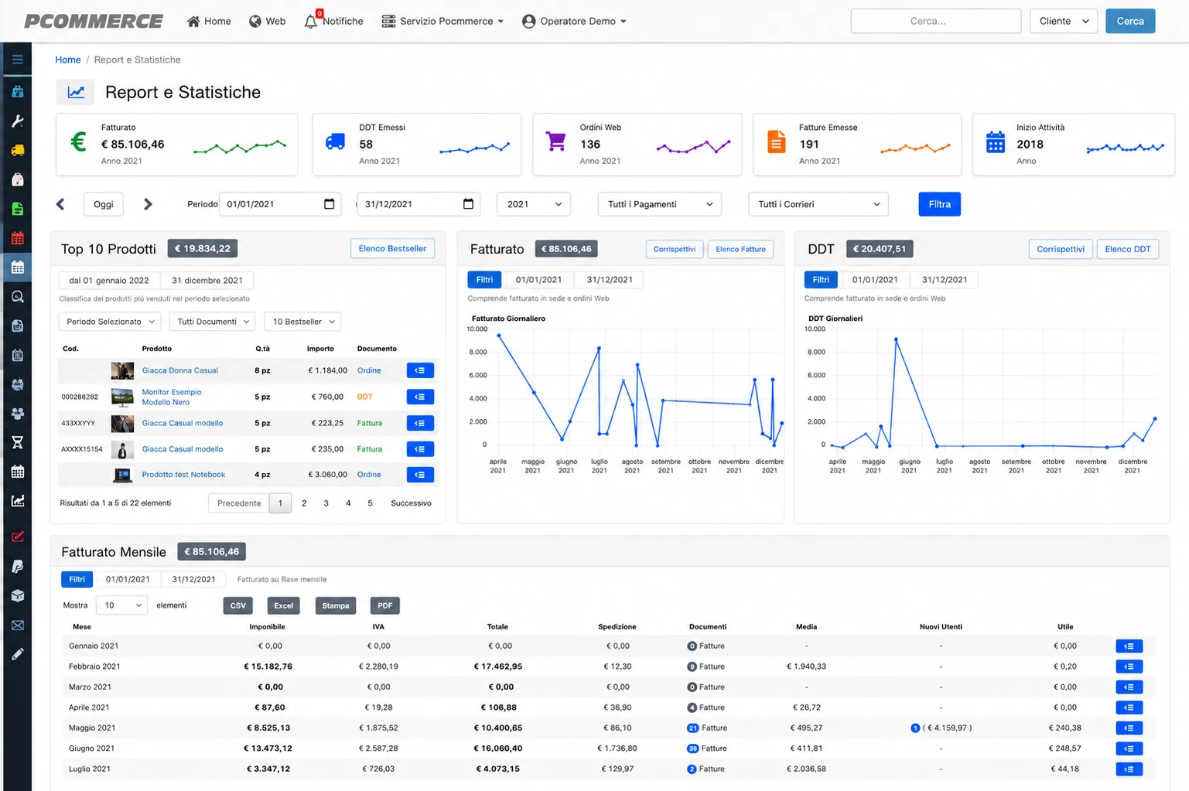1189x791 pixels.
Task: Open the Tutti i Corrieri dropdown
Action: coord(818,204)
